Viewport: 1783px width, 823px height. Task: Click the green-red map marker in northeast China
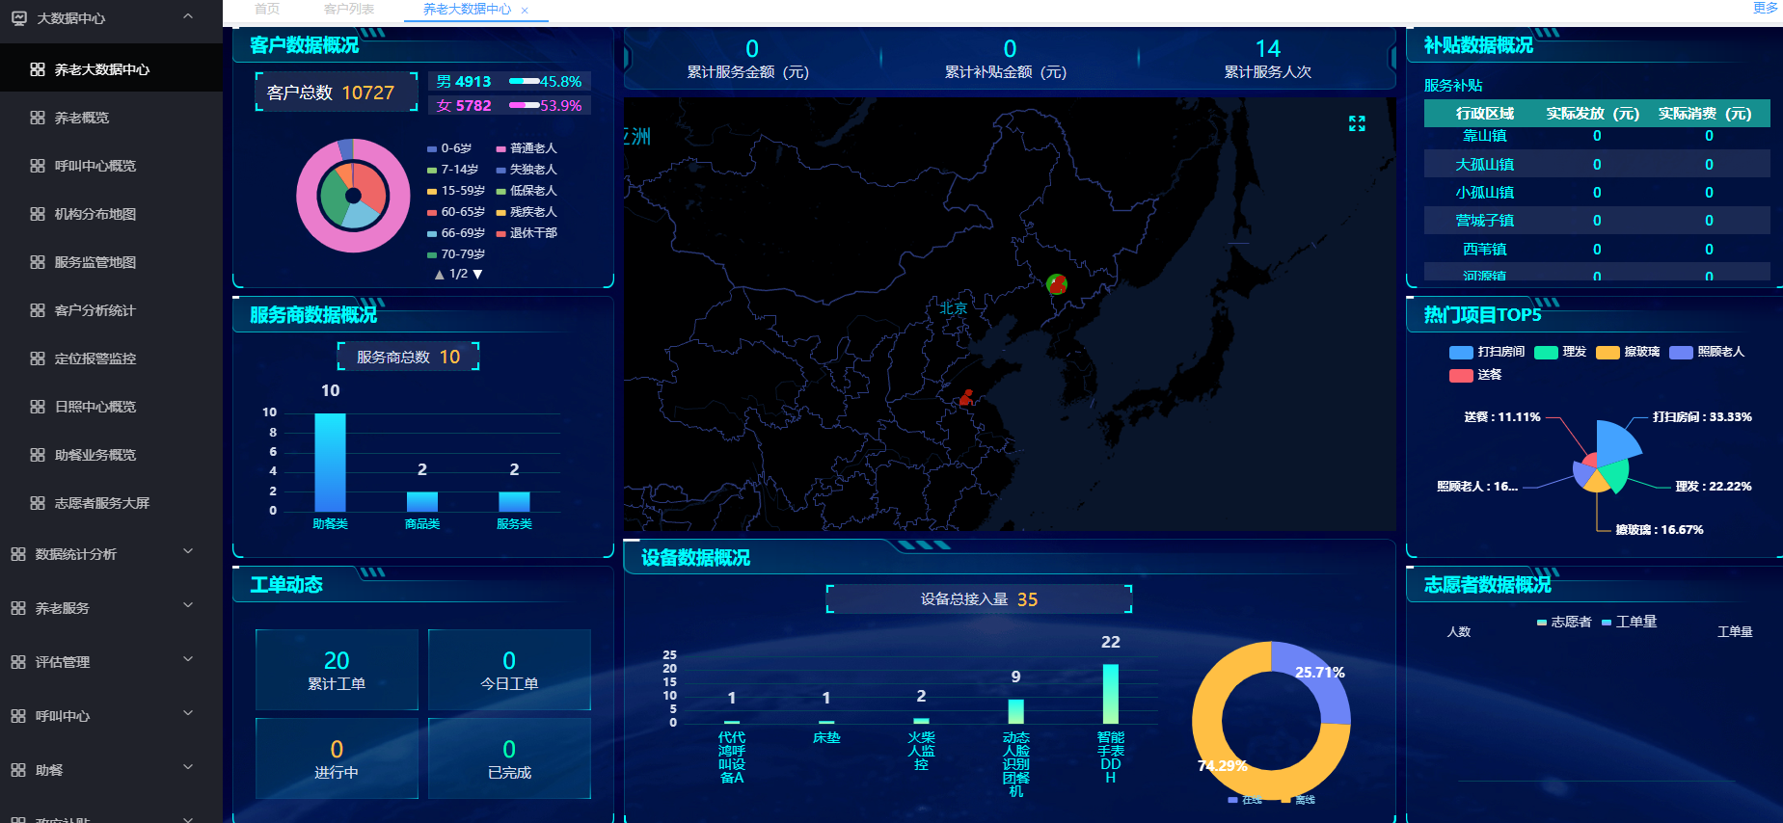(x=1057, y=283)
